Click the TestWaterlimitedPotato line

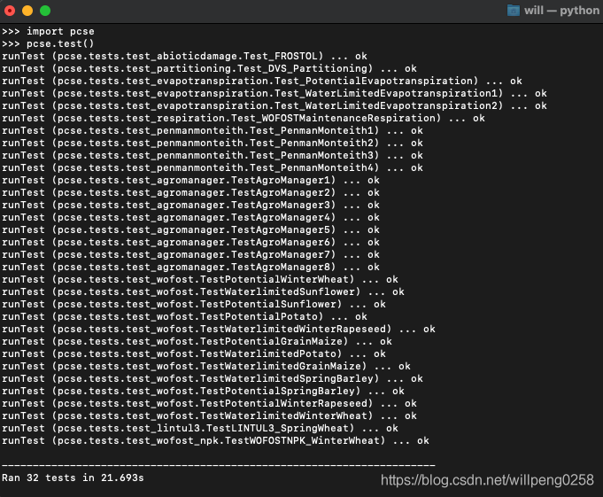tap(194, 353)
